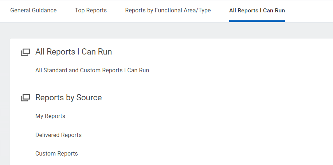Viewport: 333px width, 165px height.
Task: Click the word Source in the section heading
Action: [89, 98]
